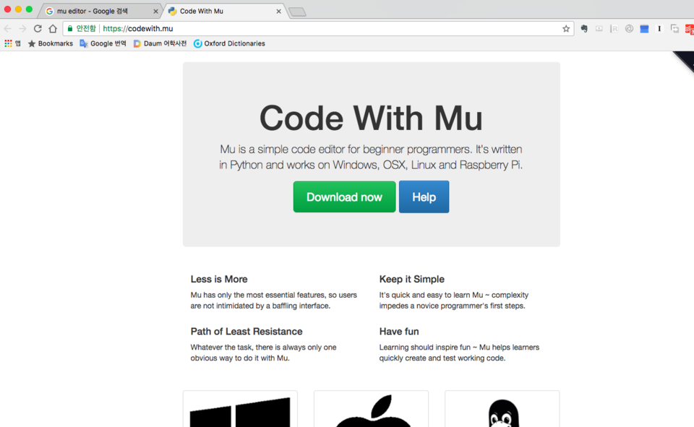Bookmark this page with the star
Screen dimensions: 694x427
pyautogui.click(x=565, y=29)
